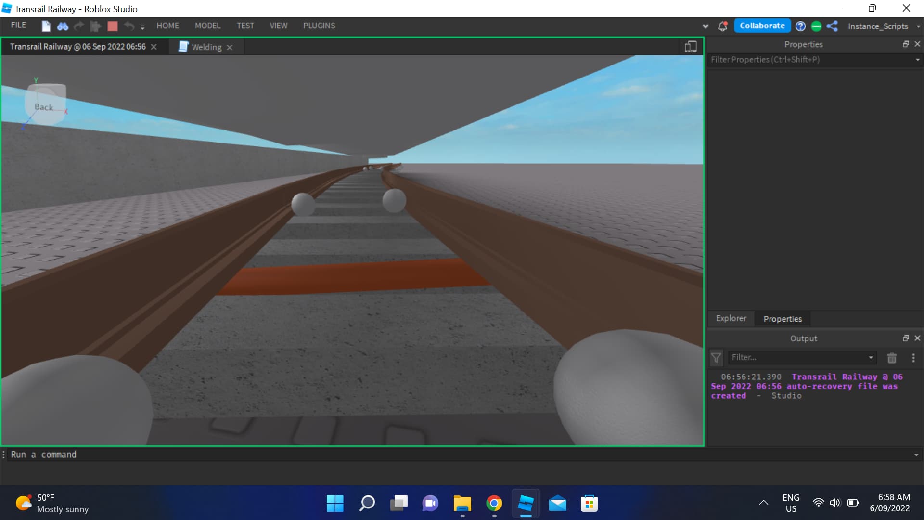The width and height of the screenshot is (924, 520).
Task: Open the Output filter funnel icon
Action: (x=716, y=358)
